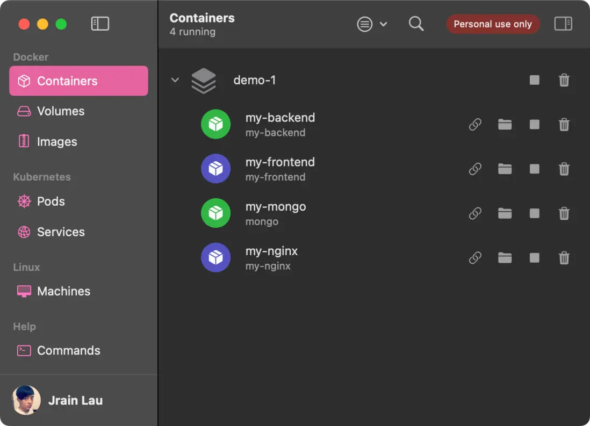Select Images in the sidebar
This screenshot has width=590, height=426.
pyautogui.click(x=56, y=142)
